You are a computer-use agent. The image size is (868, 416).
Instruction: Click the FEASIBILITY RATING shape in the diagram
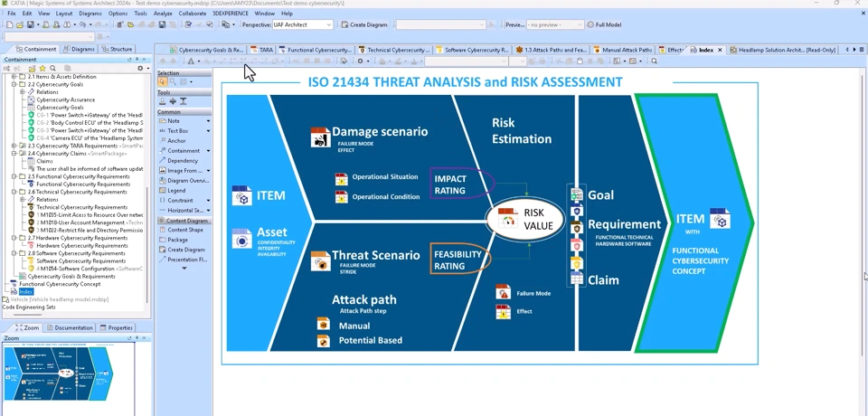click(x=459, y=260)
